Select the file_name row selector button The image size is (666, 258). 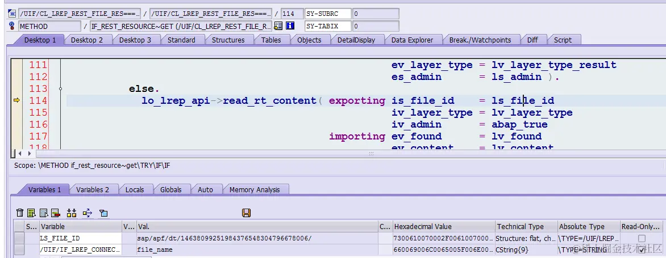[x=19, y=250]
